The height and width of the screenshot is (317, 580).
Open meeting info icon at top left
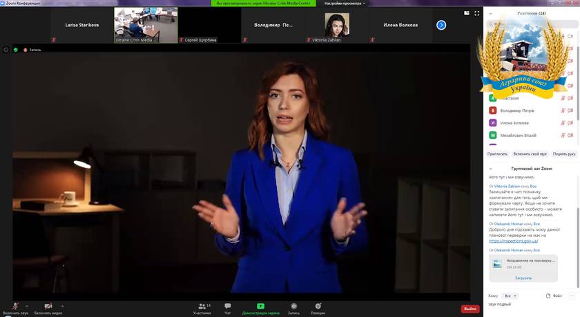pyautogui.click(x=6, y=50)
